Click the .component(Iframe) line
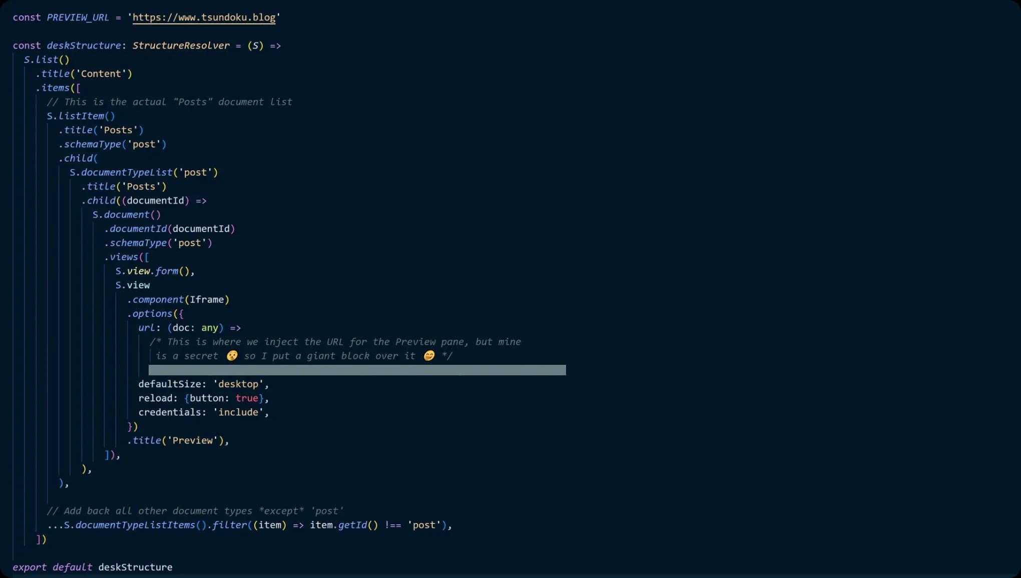Screen dimensions: 1021x578 point(178,299)
